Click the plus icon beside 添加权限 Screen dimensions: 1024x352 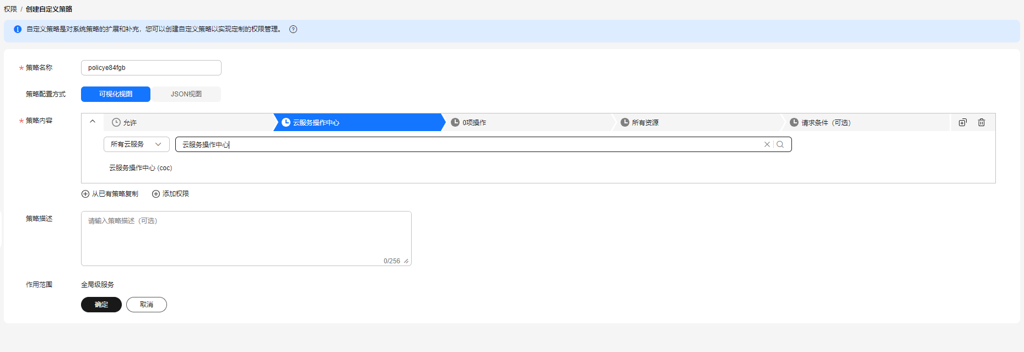[156, 194]
